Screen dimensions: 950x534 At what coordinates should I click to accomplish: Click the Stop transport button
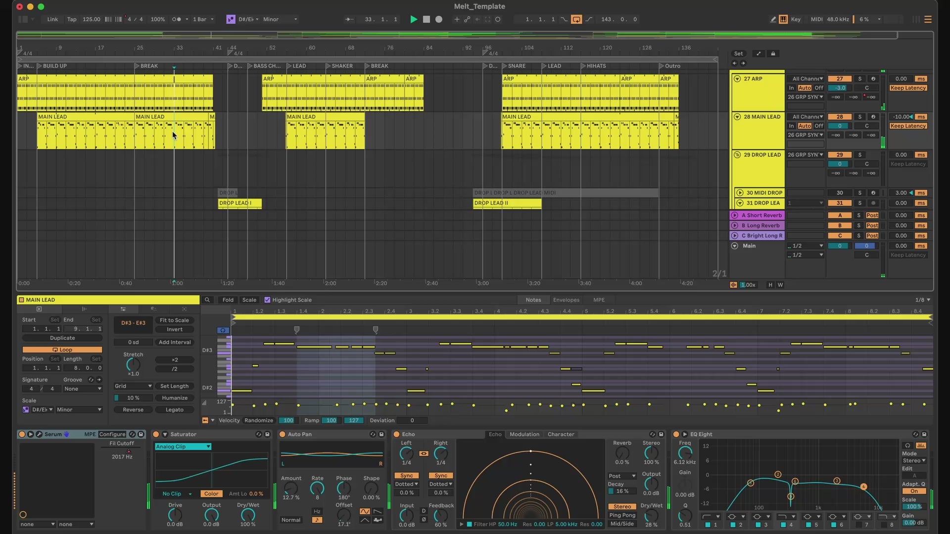426,19
